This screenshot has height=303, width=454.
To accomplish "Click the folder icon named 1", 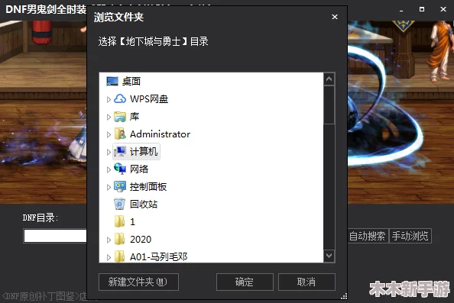I will click(x=119, y=222).
